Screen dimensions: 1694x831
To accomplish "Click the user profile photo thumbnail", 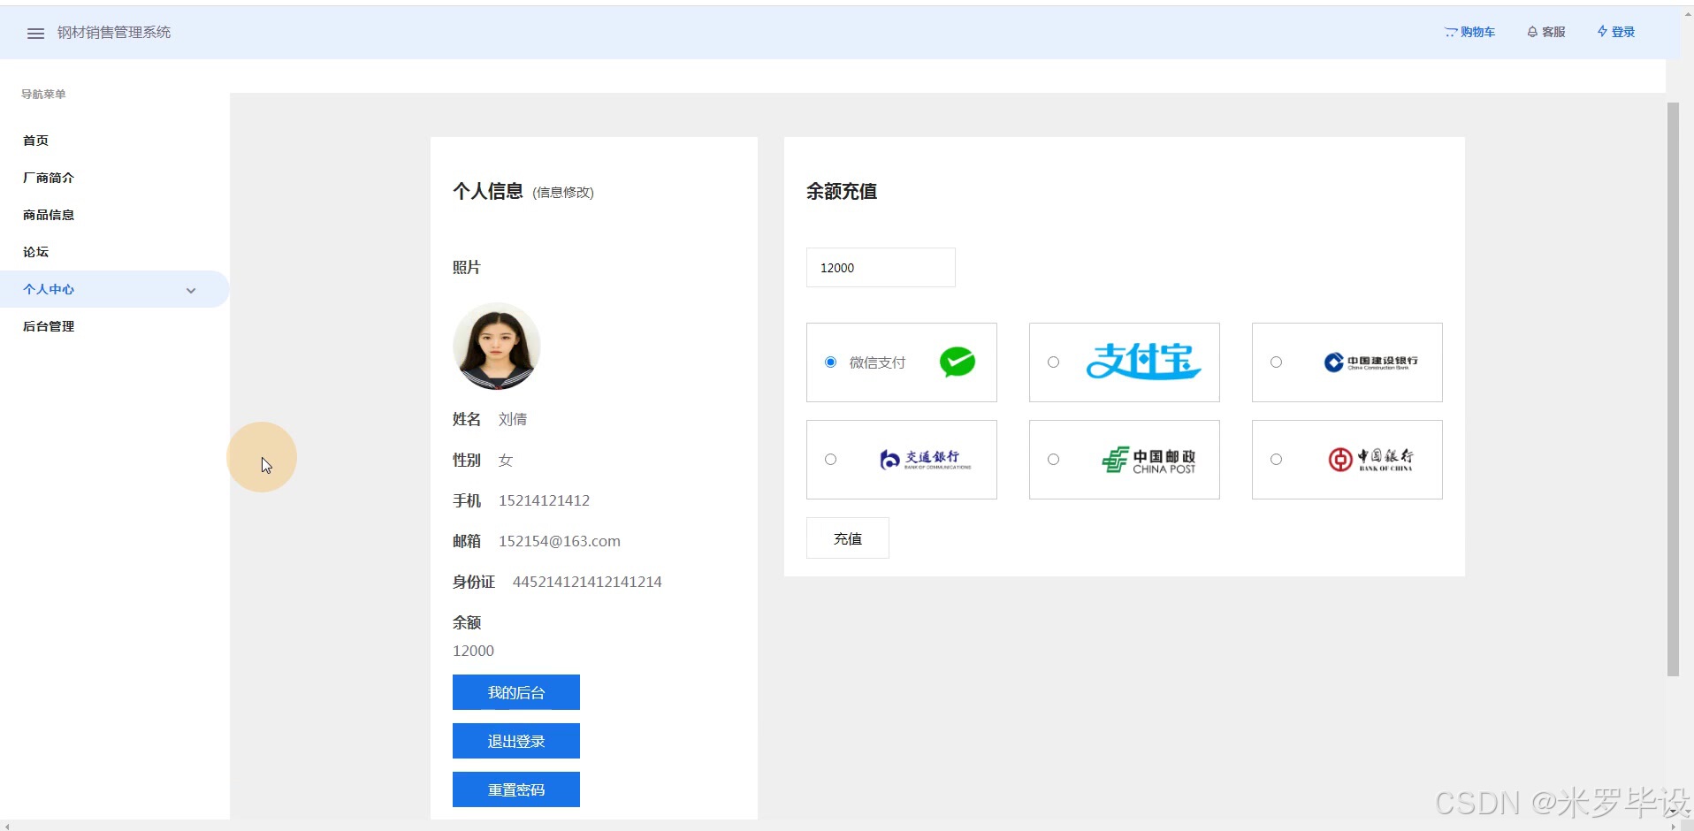I will (497, 347).
